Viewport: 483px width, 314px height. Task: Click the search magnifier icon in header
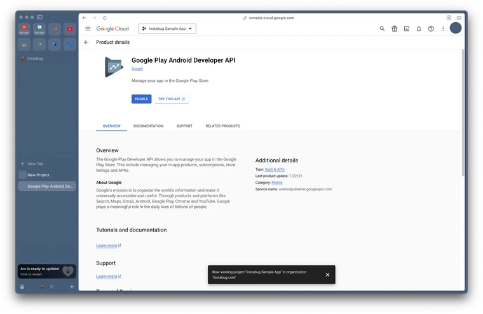[x=382, y=29]
